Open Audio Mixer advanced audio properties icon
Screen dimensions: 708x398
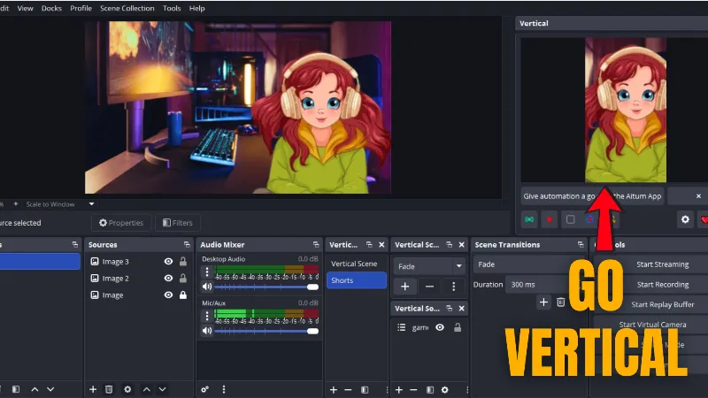(x=205, y=389)
